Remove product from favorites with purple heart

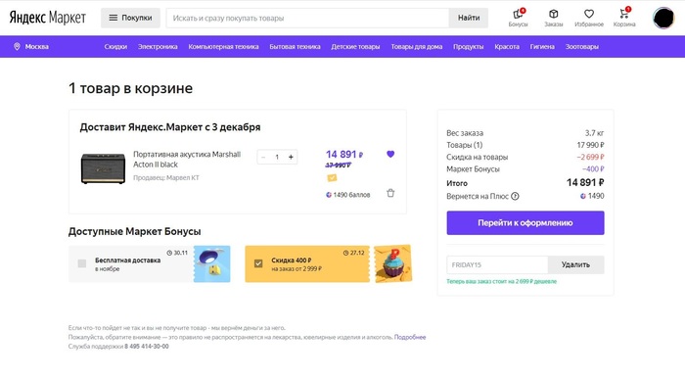tap(390, 154)
